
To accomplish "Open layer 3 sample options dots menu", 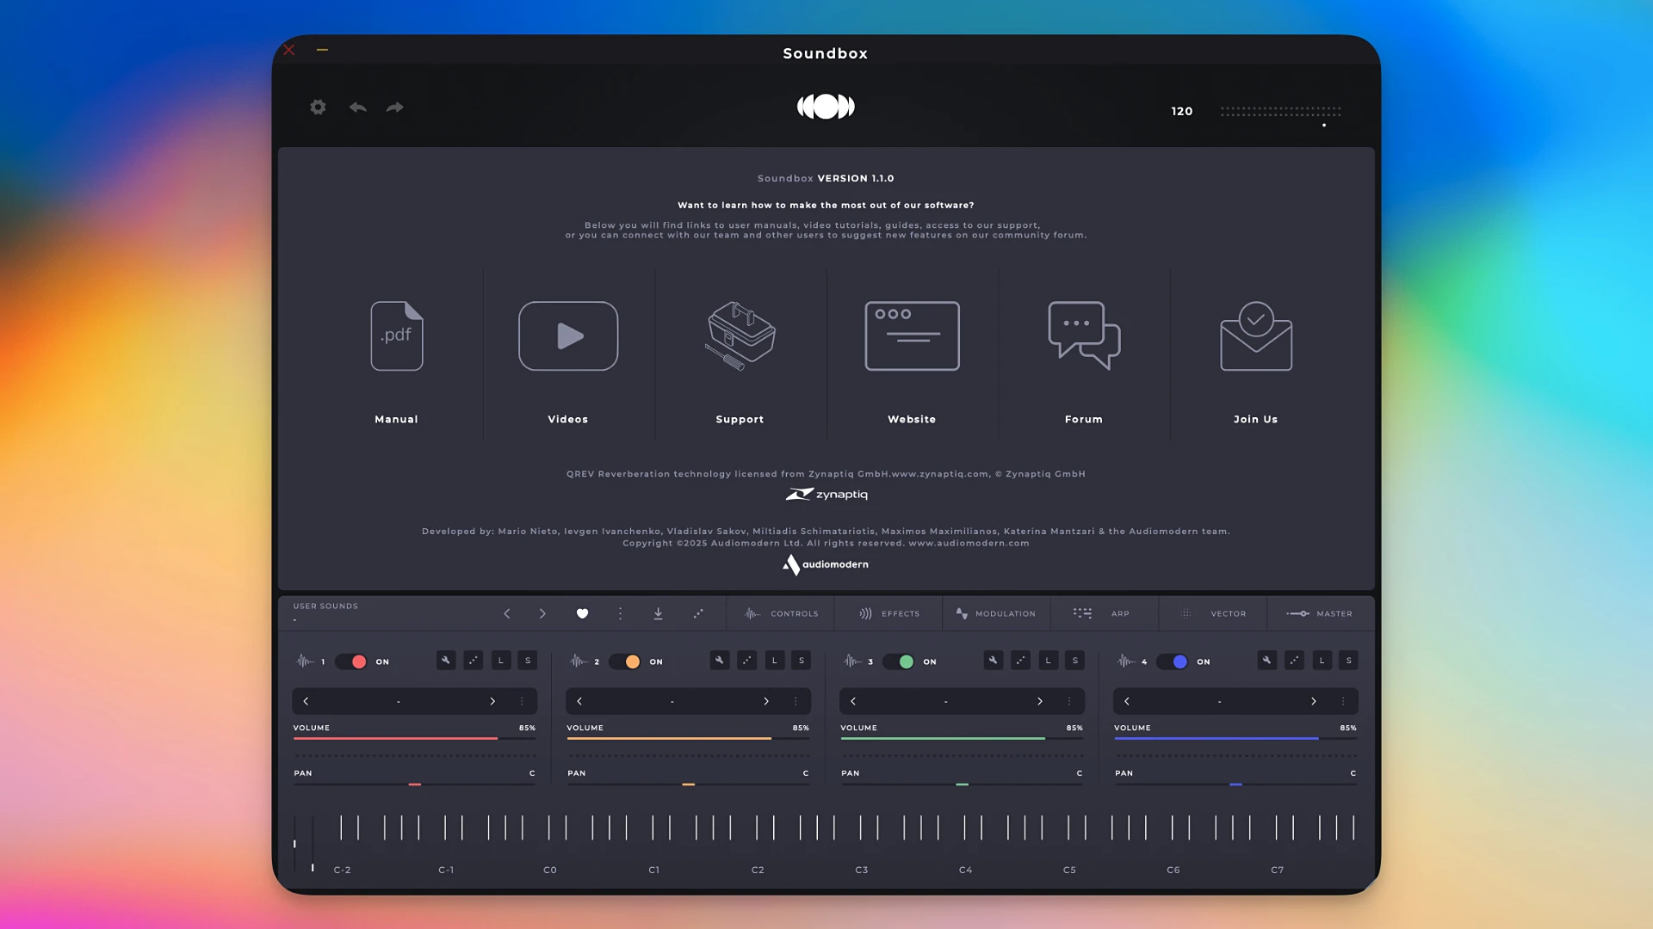I will 1069,701.
